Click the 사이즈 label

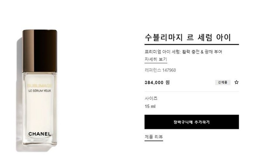pyautogui.click(x=151, y=98)
